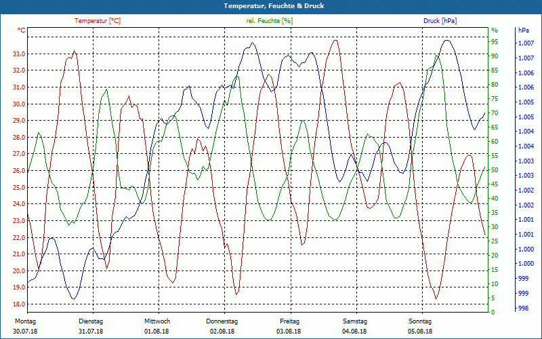
Task: Click the green "60" humidity axis value
Action: pyautogui.click(x=495, y=142)
